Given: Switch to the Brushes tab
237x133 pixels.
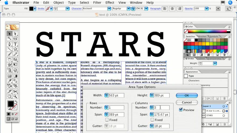Looking at the screenshot, I should point(202,36).
